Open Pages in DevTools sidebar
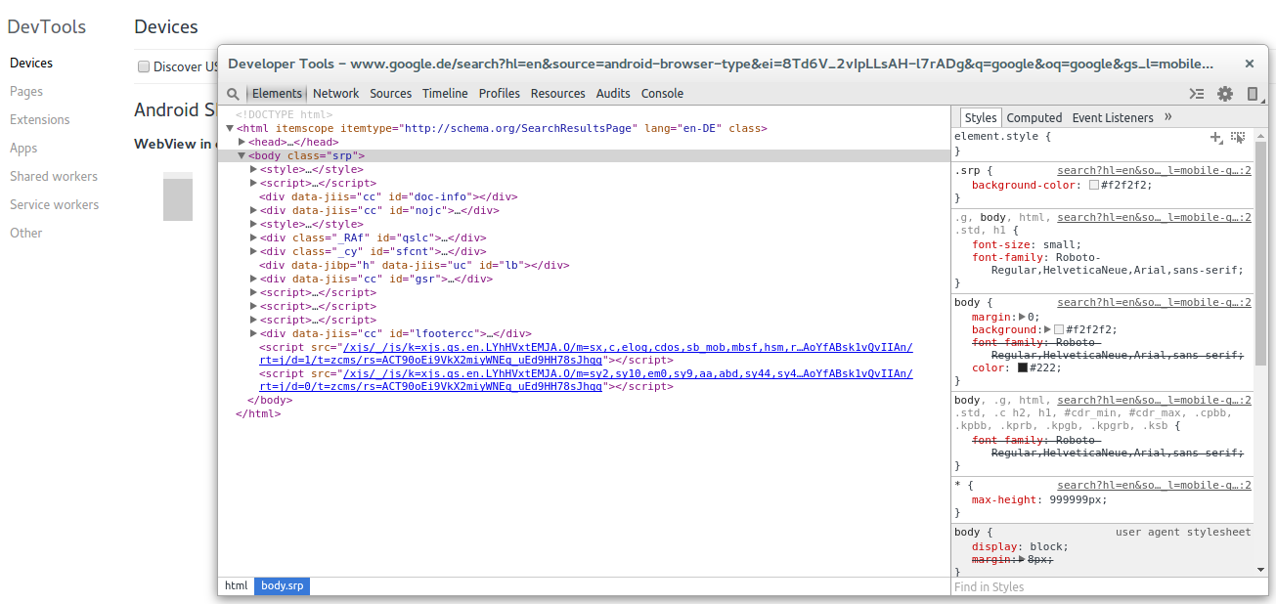Screen dimensions: 1276x604 [x=26, y=91]
